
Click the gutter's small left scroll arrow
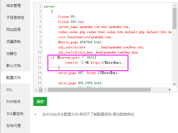pyautogui.click(x=36, y=90)
